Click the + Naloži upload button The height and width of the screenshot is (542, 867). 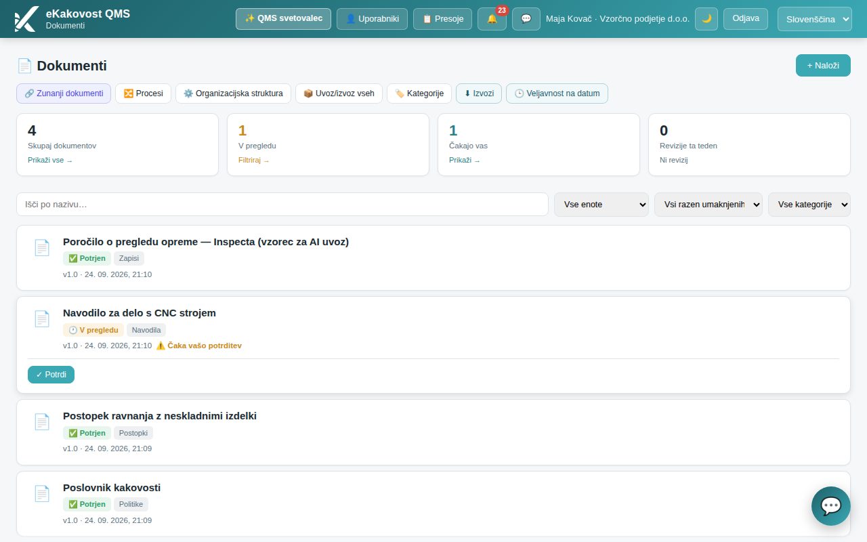click(x=823, y=66)
